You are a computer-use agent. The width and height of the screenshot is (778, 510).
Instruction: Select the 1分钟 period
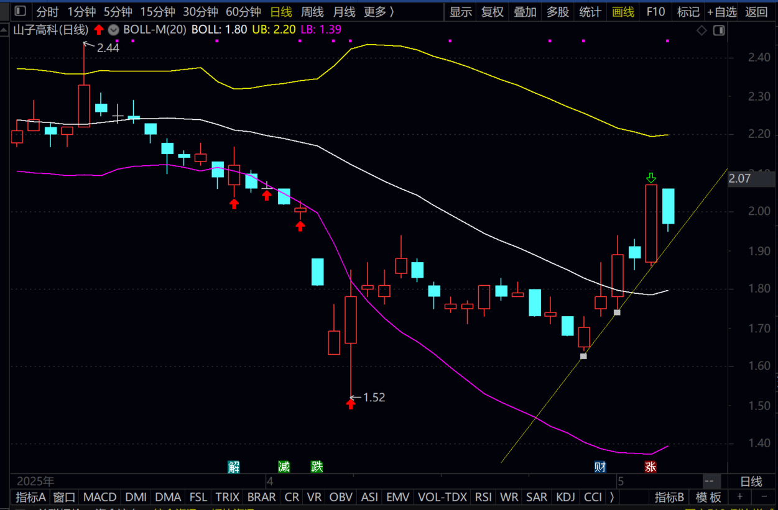81,12
